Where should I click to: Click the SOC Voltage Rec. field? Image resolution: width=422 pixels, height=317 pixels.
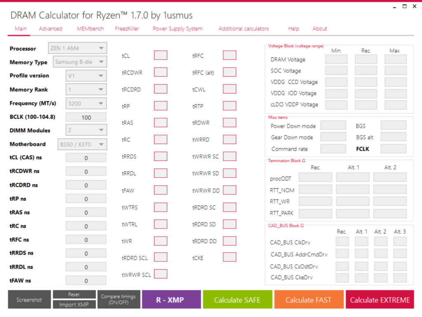point(366,70)
